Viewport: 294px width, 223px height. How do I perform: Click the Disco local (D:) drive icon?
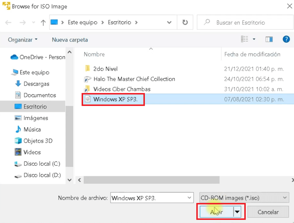(18, 176)
